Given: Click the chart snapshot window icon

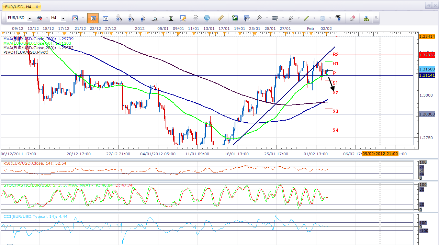Looking at the screenshot, I should tap(247, 18).
